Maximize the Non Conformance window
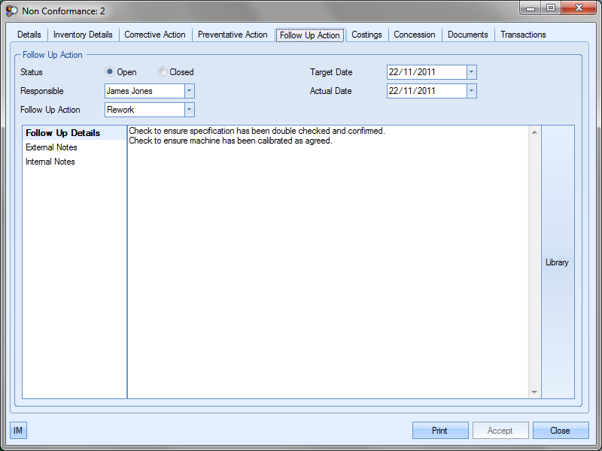This screenshot has height=451, width=602. click(551, 8)
